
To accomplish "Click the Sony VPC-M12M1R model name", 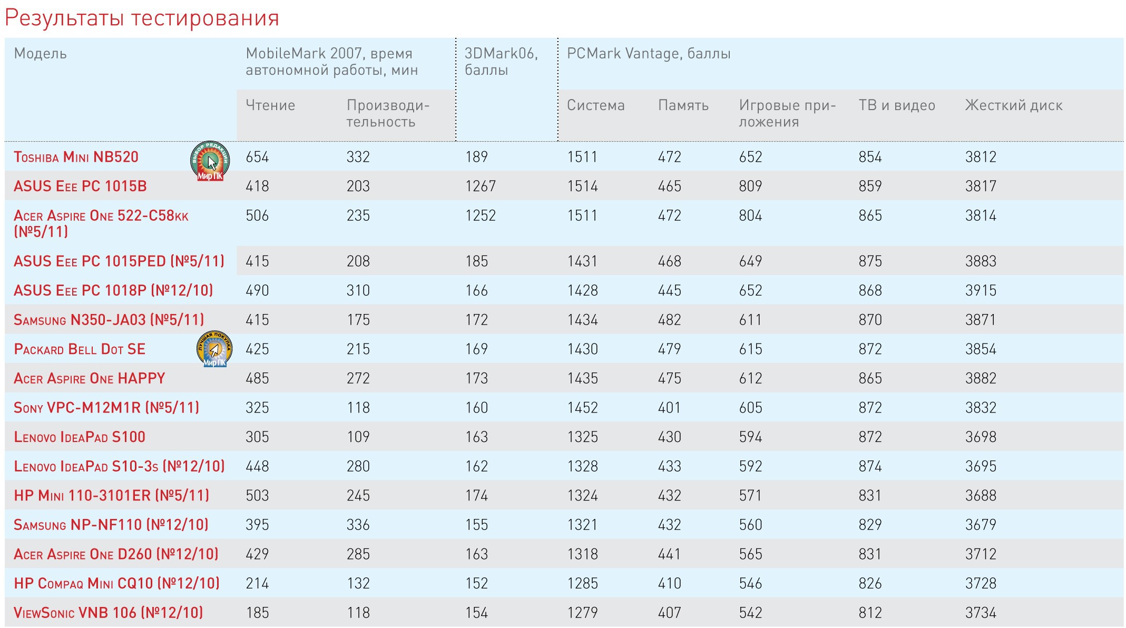I will (106, 408).
